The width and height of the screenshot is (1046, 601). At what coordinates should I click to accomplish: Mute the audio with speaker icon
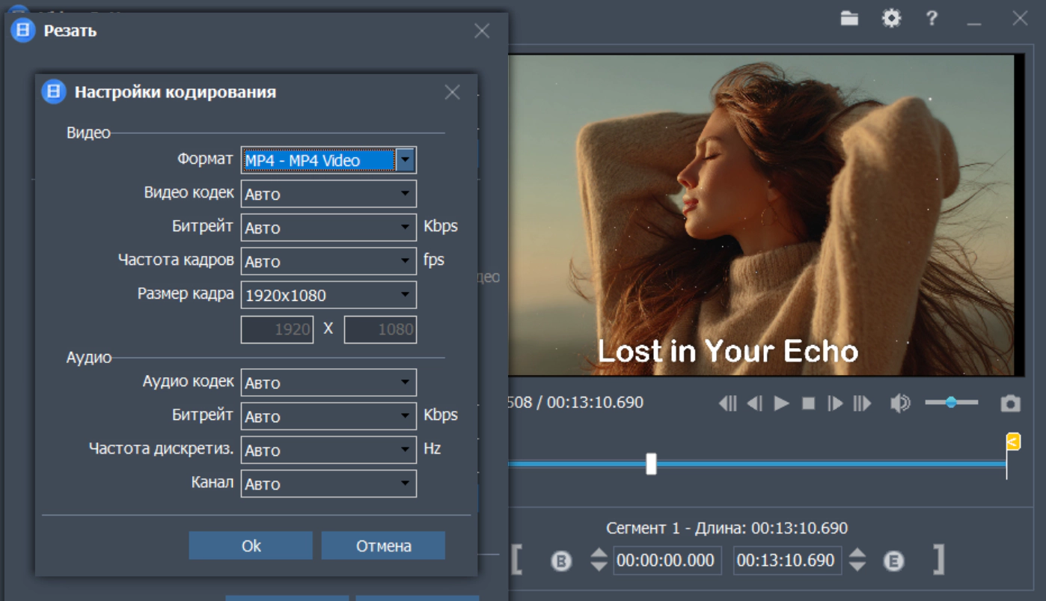coord(900,403)
